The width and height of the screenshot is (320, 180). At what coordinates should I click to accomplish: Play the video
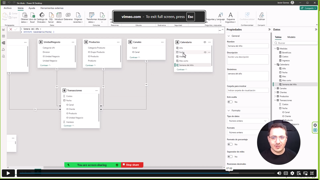(8, 173)
